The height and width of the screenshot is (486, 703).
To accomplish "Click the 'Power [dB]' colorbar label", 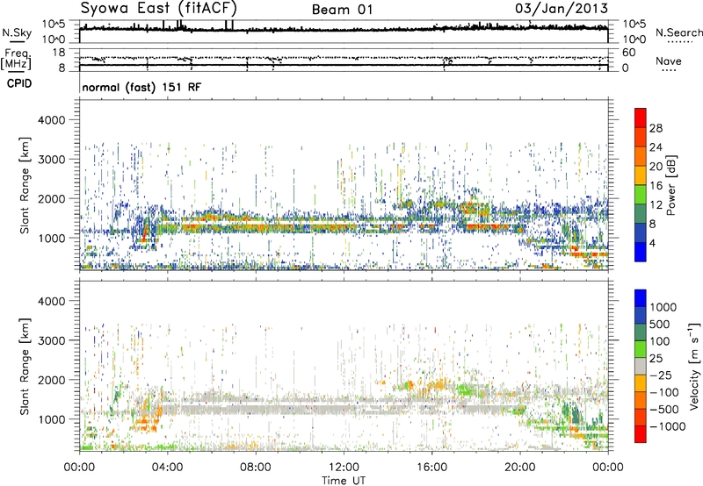I will point(670,185).
